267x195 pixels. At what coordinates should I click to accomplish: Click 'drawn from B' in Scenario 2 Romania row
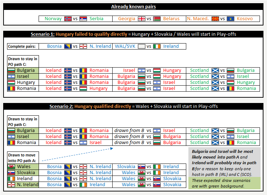coord(129,143)
